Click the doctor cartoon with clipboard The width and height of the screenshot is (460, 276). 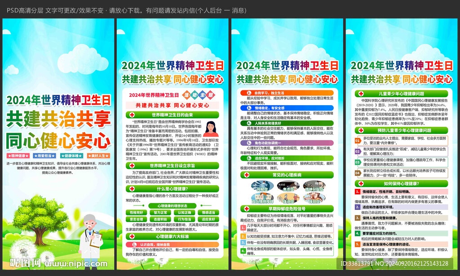(x=90, y=241)
